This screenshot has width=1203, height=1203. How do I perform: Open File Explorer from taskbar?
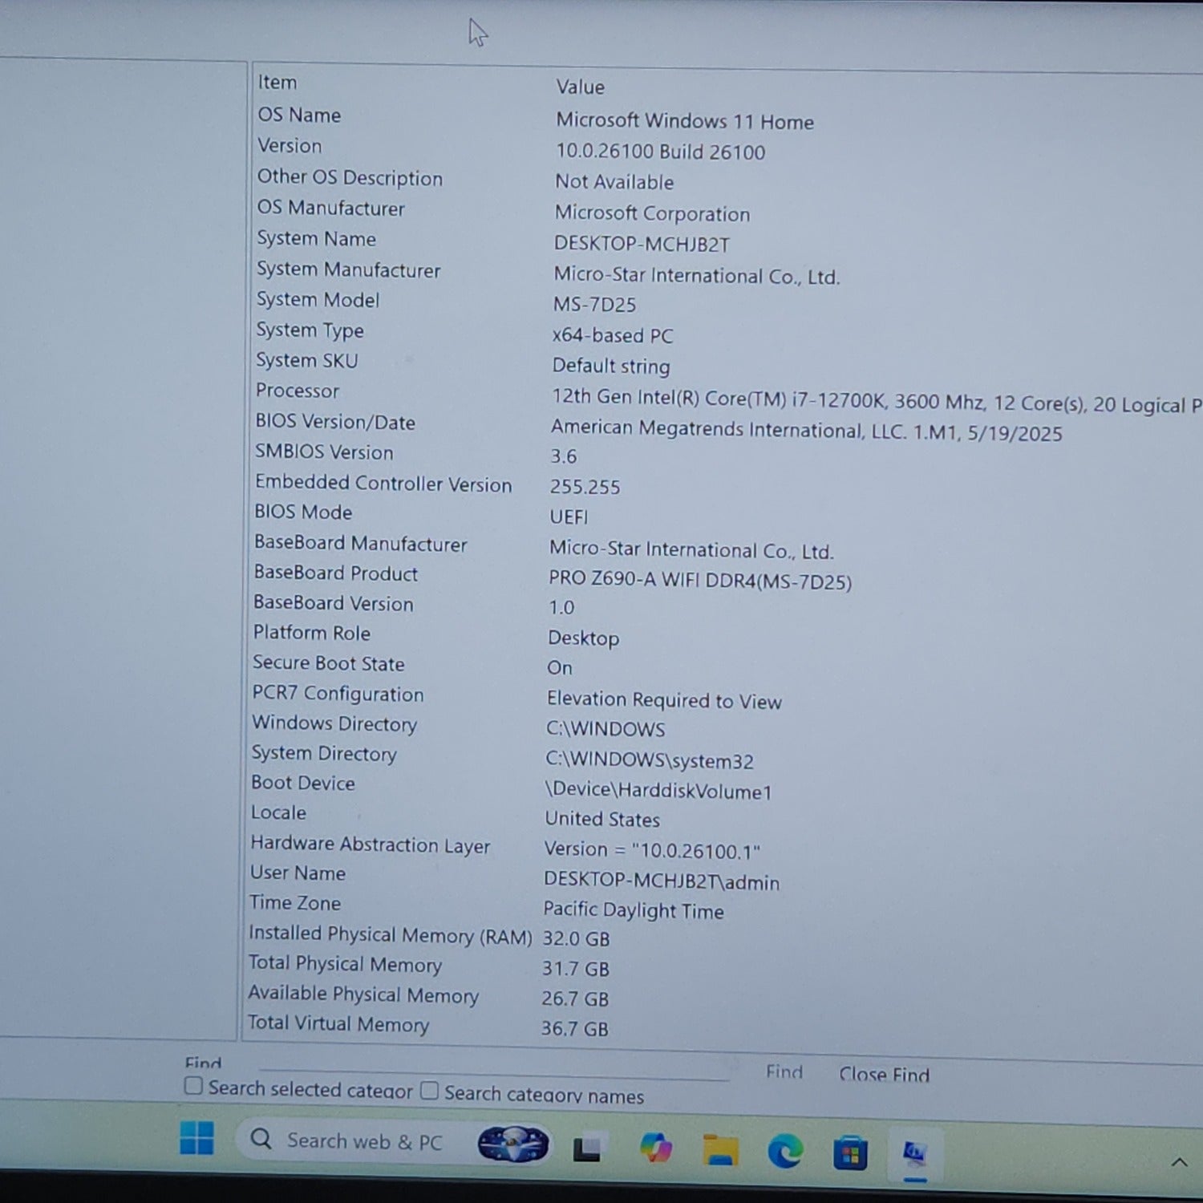(x=720, y=1149)
